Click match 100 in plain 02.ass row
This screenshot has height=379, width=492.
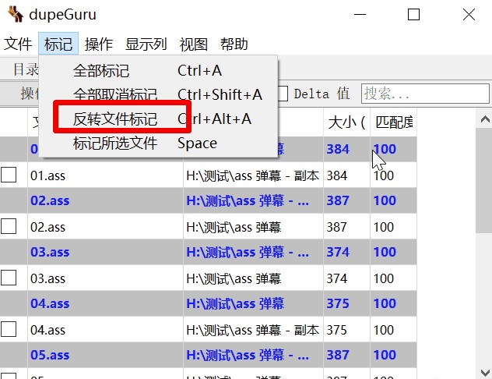[x=384, y=227]
